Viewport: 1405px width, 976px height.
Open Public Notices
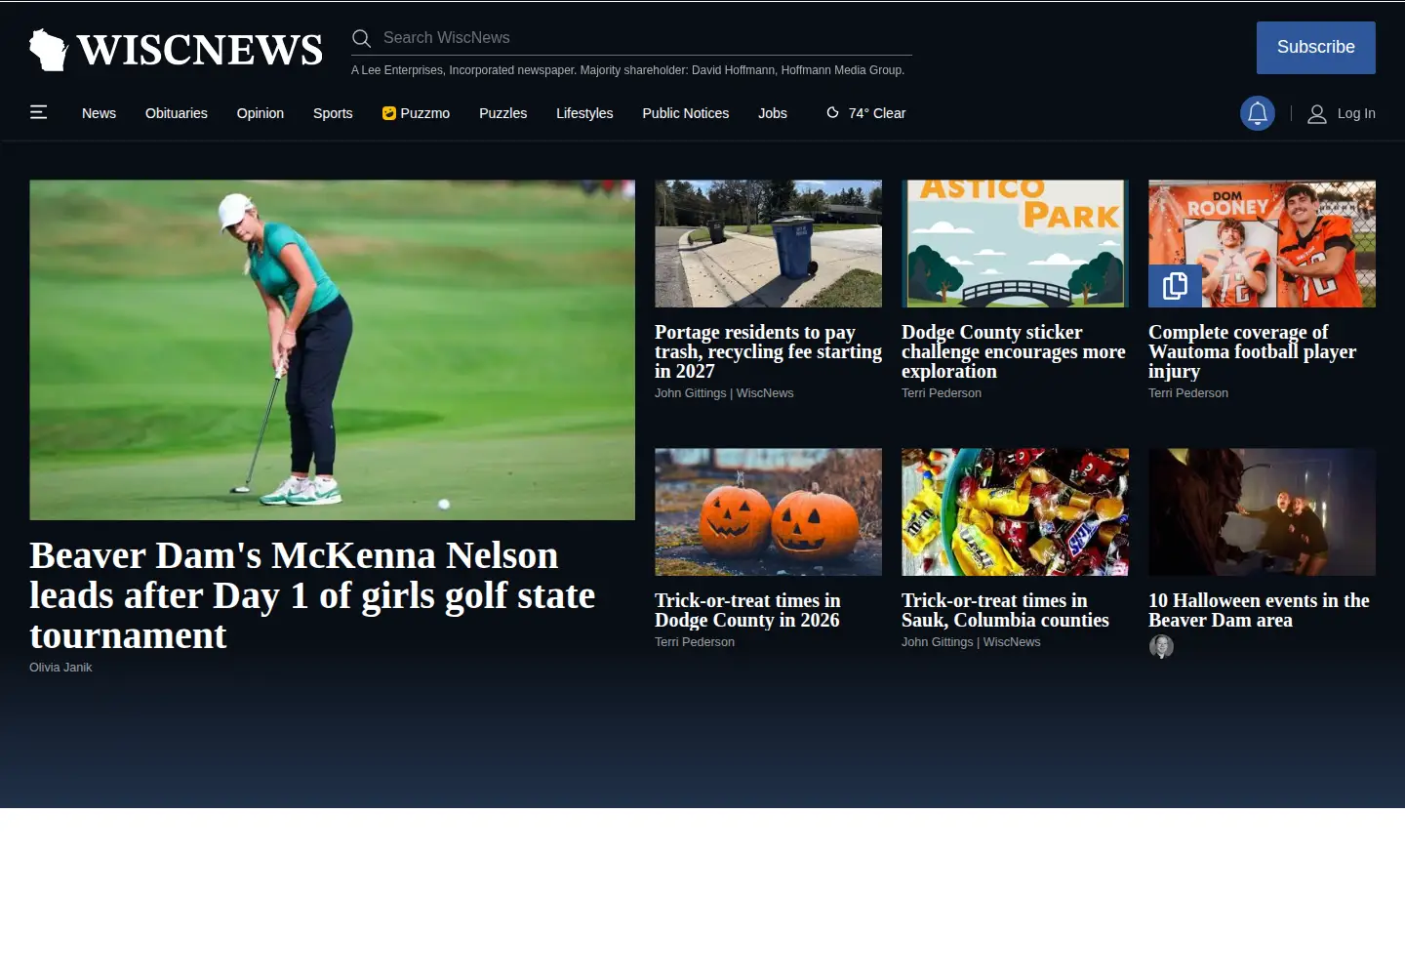[685, 113]
